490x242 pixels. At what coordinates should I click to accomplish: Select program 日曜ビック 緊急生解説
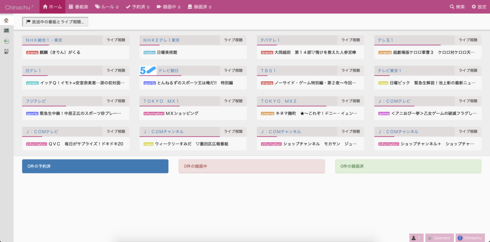tap(432, 83)
